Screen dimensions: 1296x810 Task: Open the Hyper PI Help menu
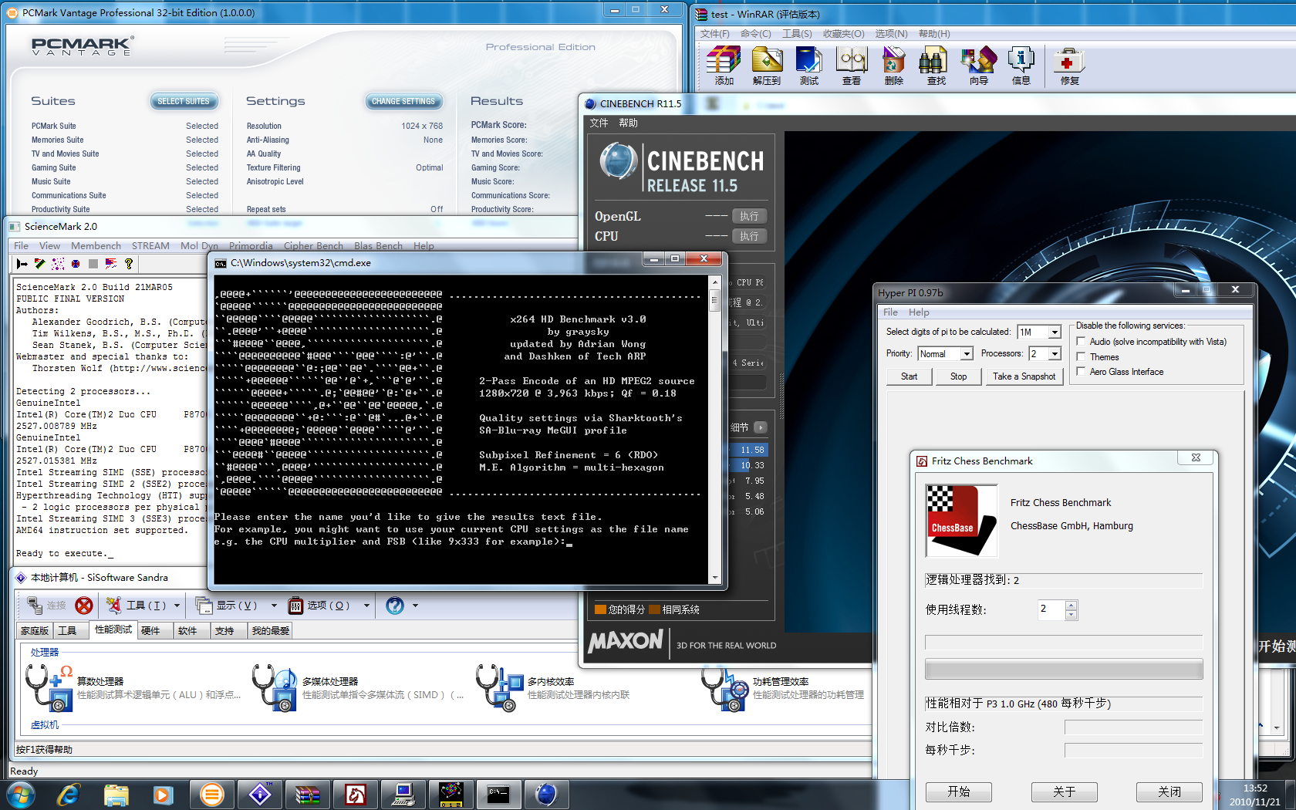919,312
